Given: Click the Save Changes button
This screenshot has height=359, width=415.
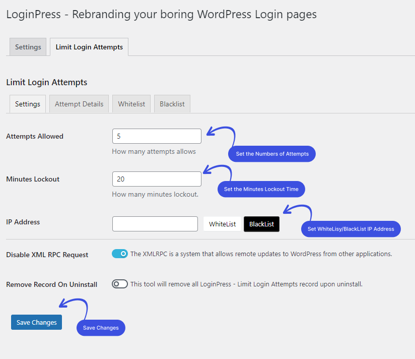Looking at the screenshot, I should 37,322.
